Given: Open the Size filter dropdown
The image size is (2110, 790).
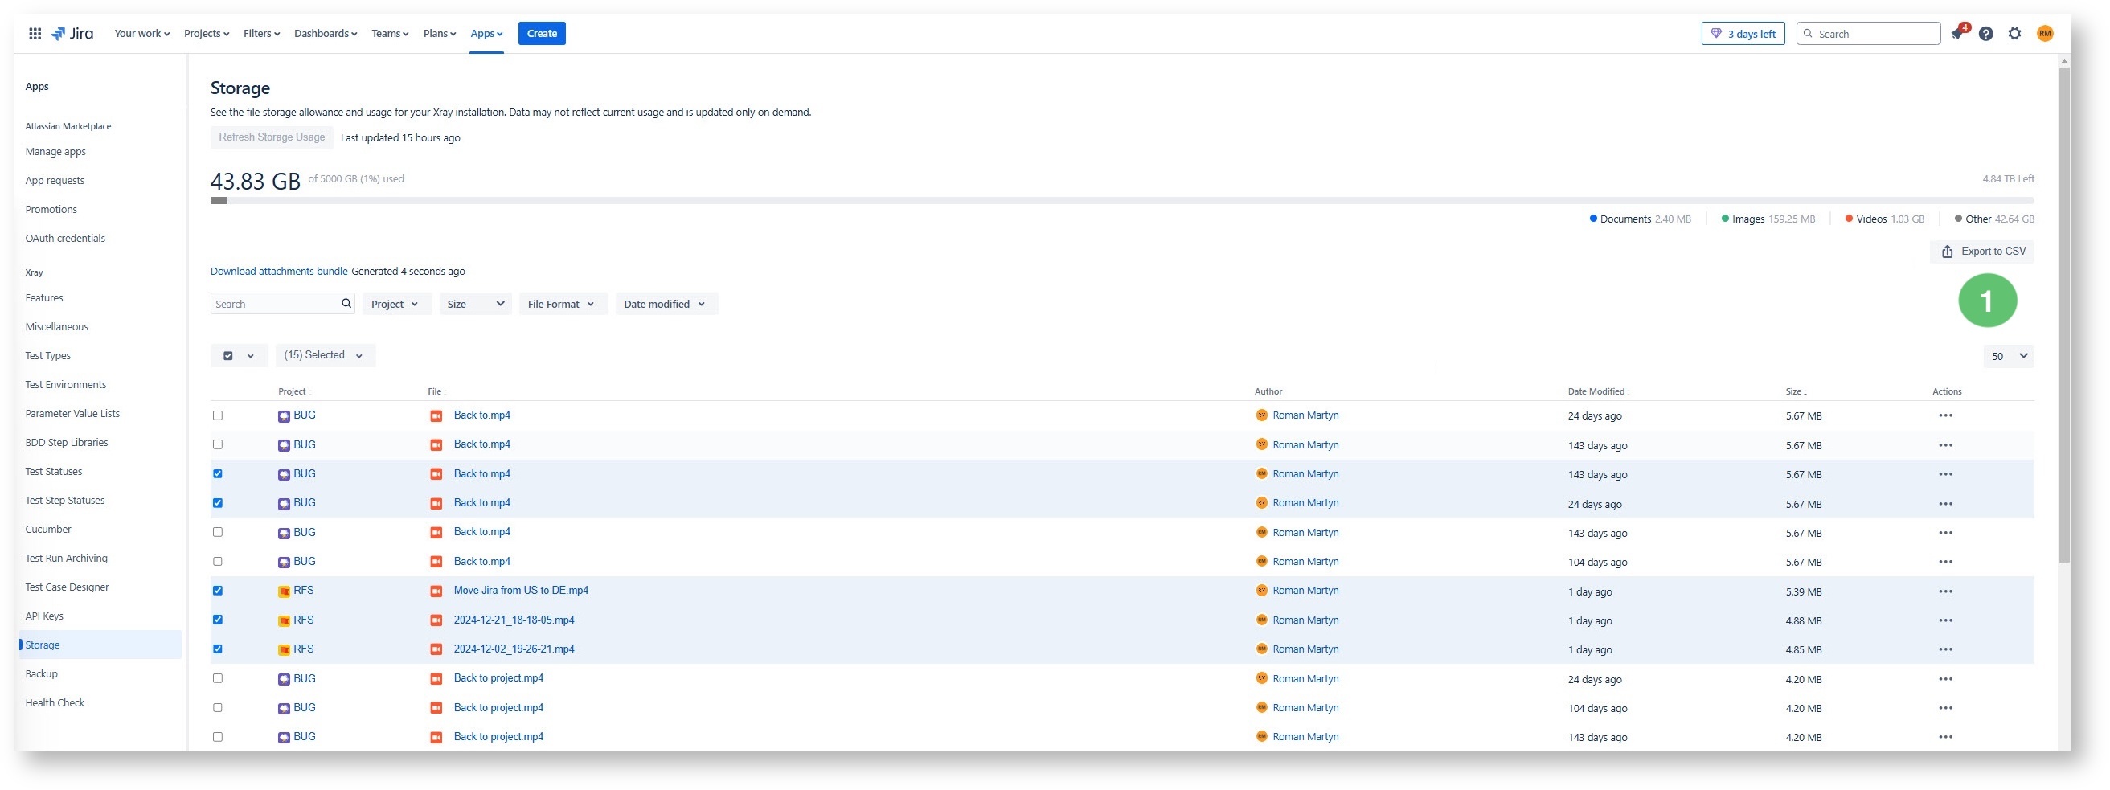Looking at the screenshot, I should pos(475,304).
